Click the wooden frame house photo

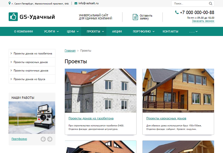tap(178, 91)
